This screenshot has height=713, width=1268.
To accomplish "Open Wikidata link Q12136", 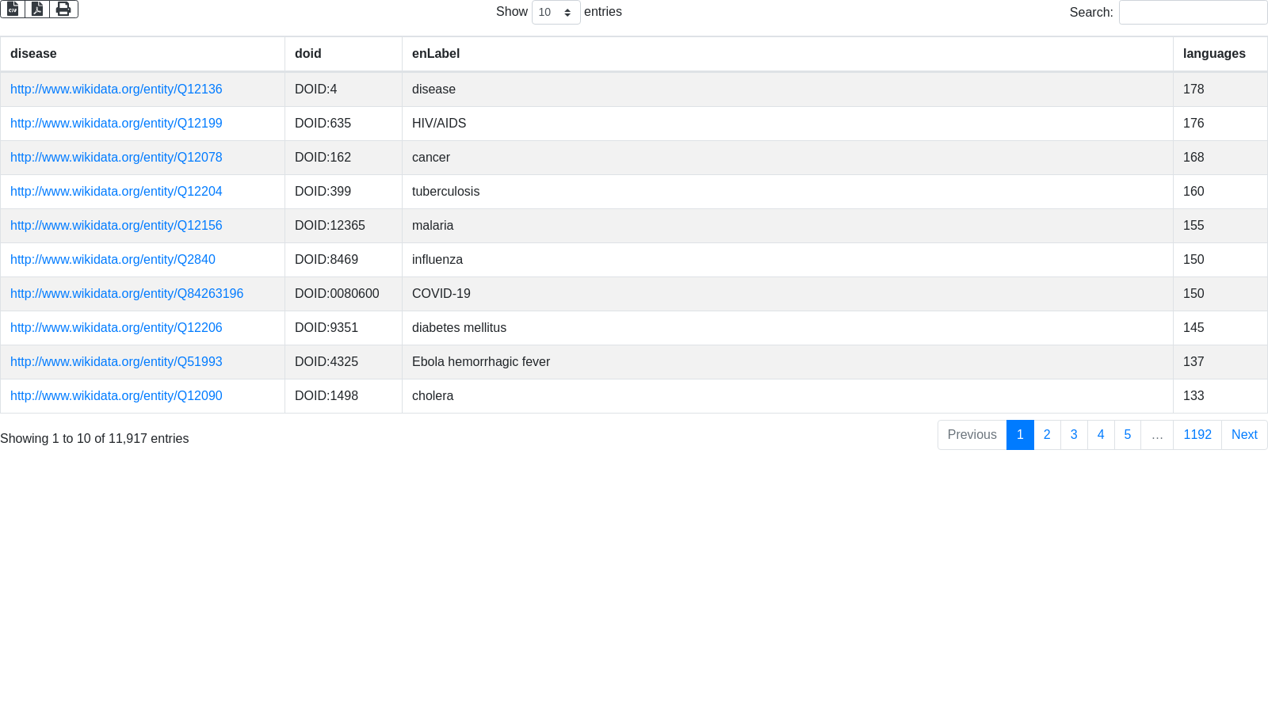I will tap(116, 90).
